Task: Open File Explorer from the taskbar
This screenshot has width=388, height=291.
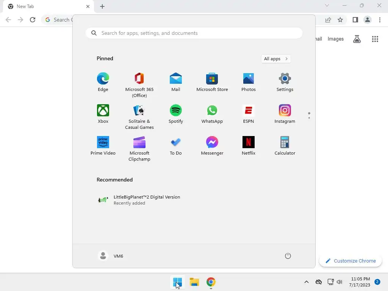Action: tap(194, 282)
